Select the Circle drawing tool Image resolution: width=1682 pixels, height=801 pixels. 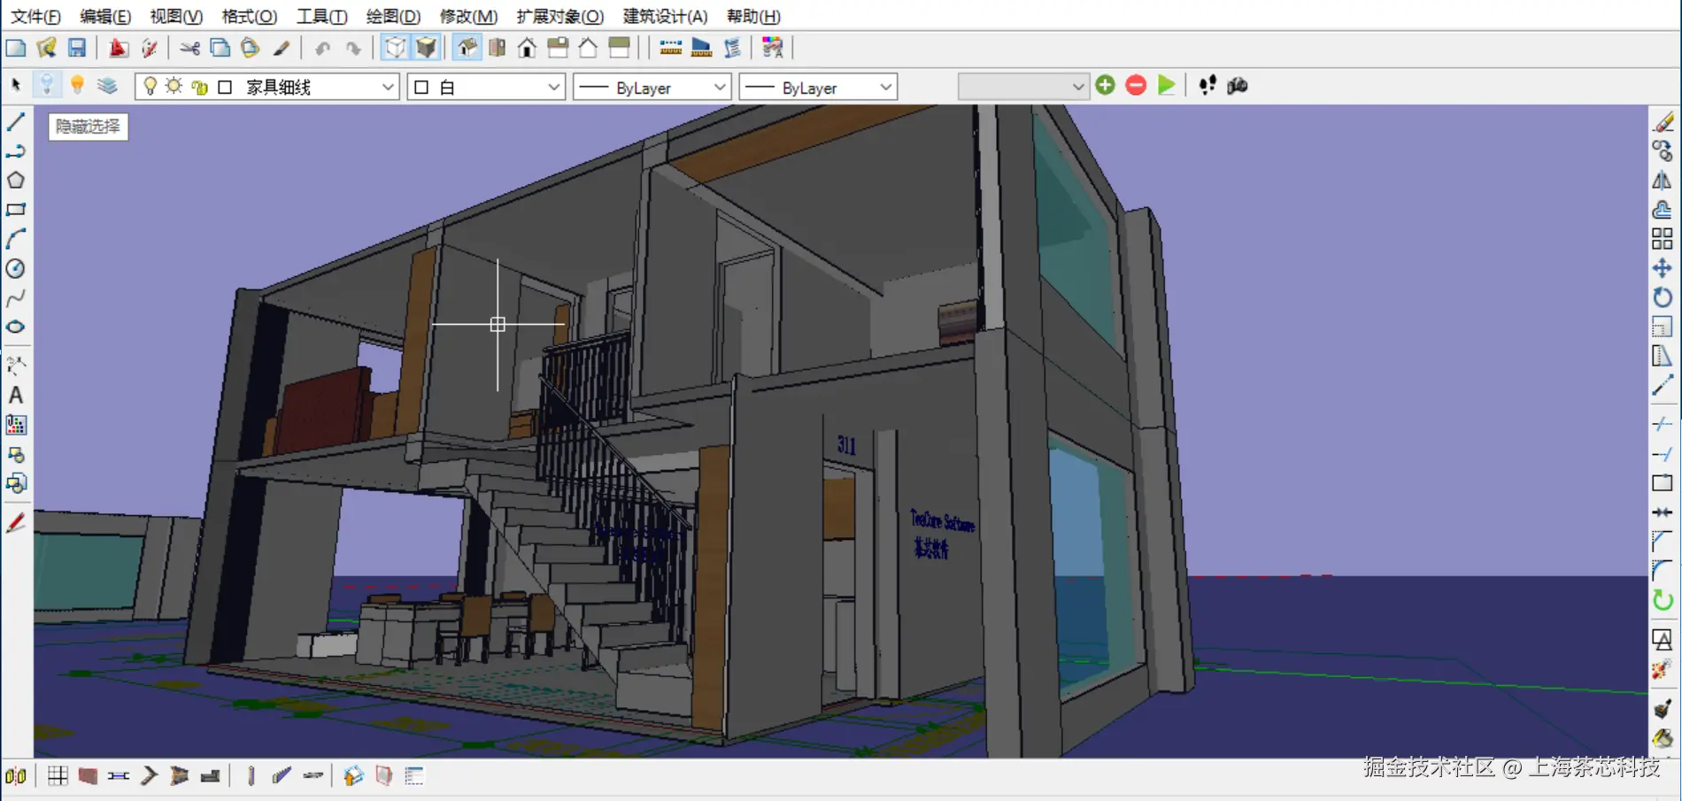pyautogui.click(x=16, y=268)
